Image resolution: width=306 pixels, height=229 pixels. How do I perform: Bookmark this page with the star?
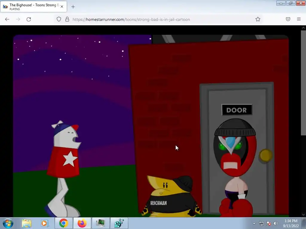[258, 19]
